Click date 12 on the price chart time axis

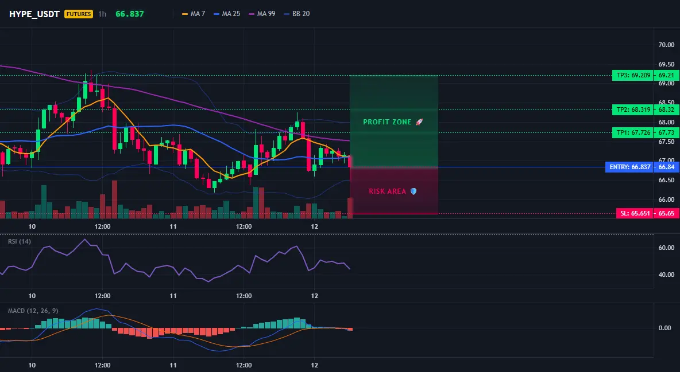(x=314, y=226)
